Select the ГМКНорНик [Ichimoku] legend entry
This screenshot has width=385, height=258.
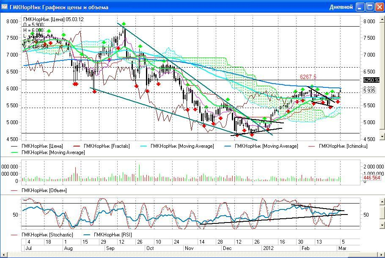point(338,146)
